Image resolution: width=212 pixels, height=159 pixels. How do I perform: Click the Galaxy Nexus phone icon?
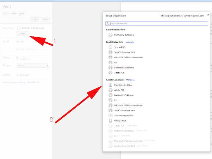[x=110, y=121]
